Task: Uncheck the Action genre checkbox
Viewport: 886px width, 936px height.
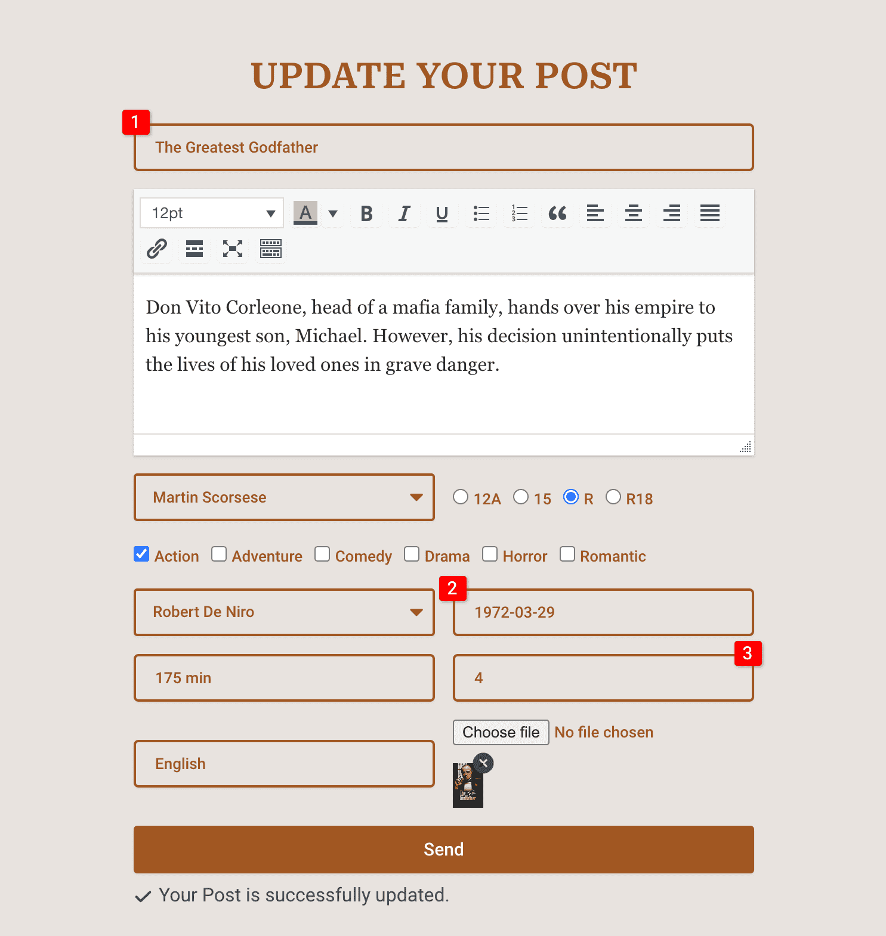Action: click(x=141, y=554)
